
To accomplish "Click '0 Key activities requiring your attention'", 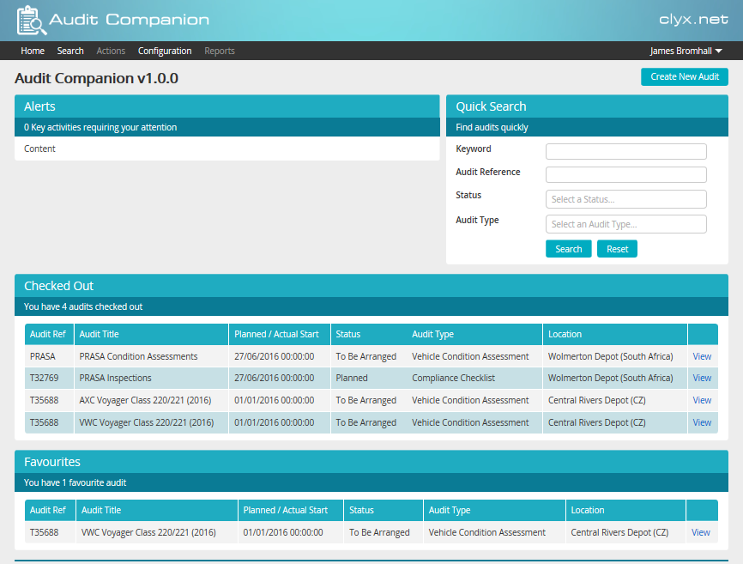I will click(x=100, y=127).
